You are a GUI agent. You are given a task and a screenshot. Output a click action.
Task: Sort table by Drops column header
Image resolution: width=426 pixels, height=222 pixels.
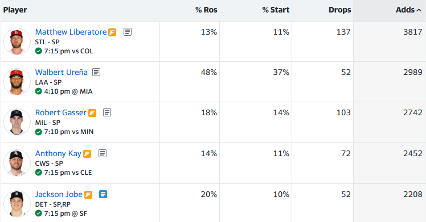tap(339, 10)
